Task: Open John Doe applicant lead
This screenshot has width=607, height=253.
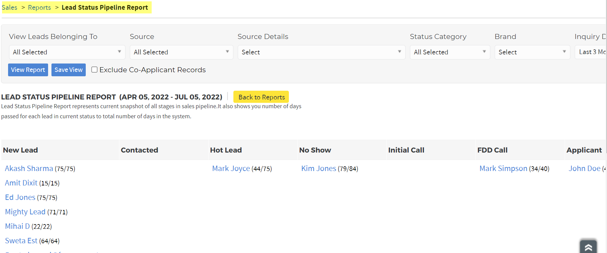Action: click(x=584, y=168)
